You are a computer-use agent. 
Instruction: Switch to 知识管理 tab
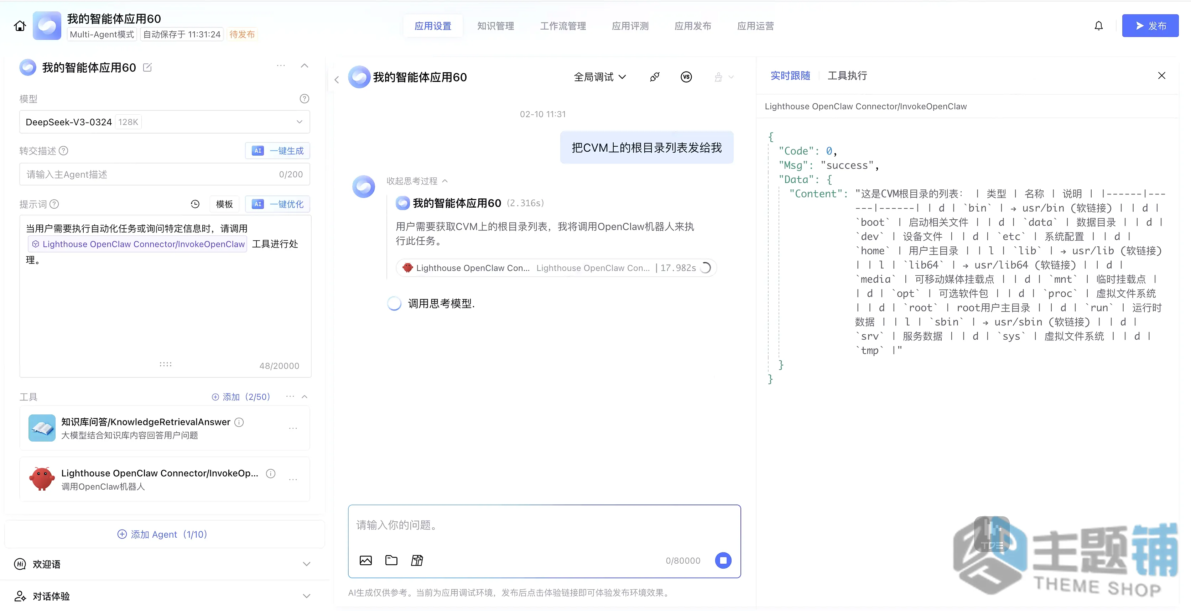496,26
